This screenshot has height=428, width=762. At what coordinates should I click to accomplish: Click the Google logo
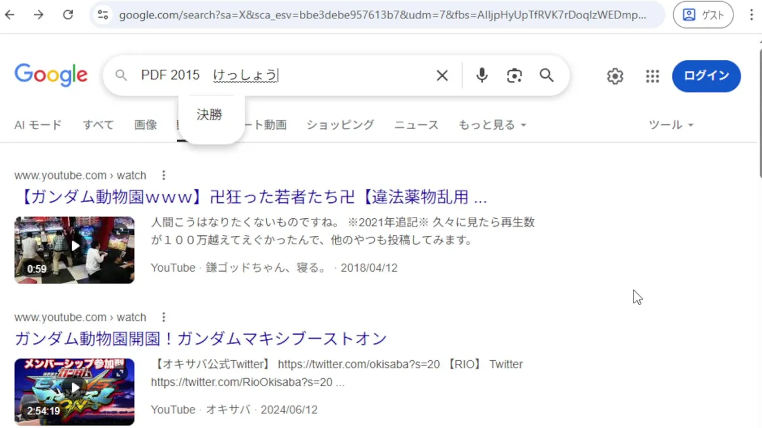(51, 75)
